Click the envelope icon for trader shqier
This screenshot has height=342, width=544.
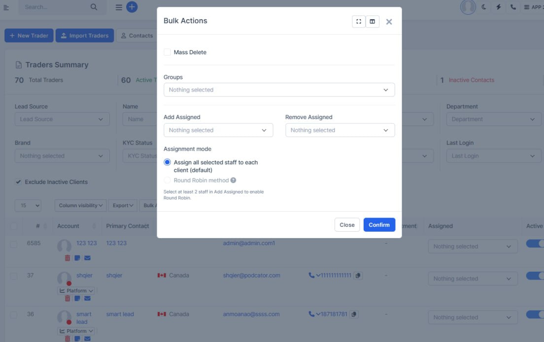point(87,298)
